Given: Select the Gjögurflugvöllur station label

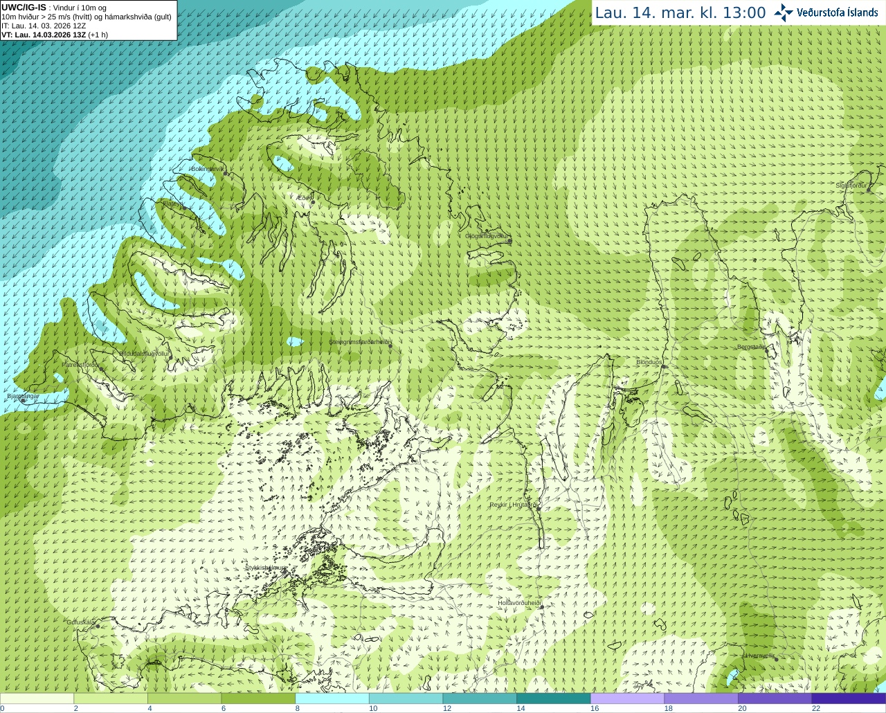Looking at the screenshot, I should pos(487,236).
